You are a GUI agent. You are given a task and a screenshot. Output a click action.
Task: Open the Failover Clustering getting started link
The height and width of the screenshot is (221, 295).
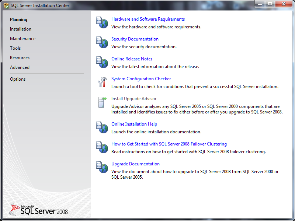(169, 144)
